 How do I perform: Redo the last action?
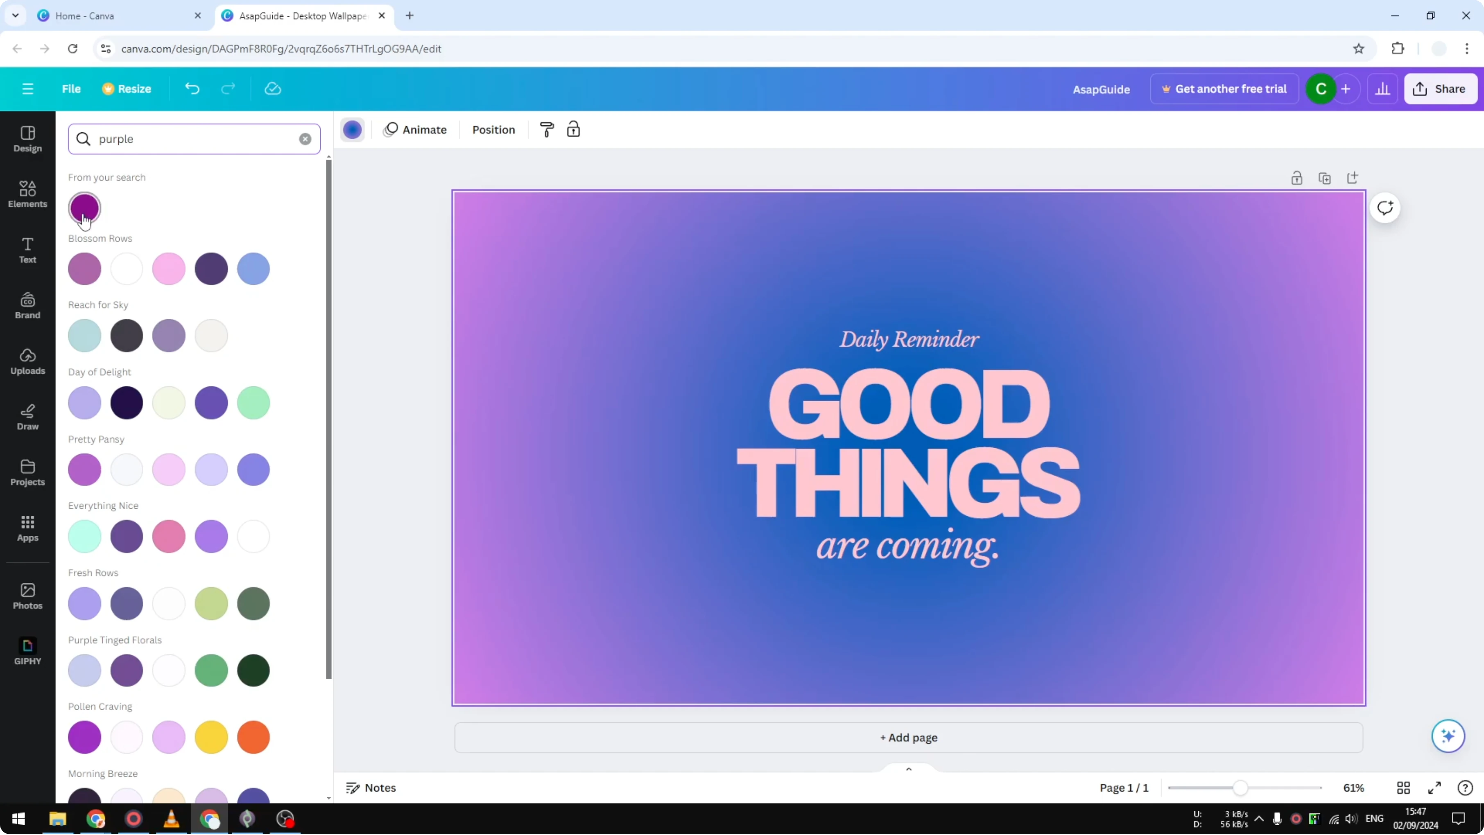coord(228,89)
